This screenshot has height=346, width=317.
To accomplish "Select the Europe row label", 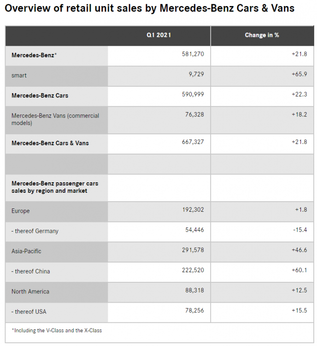I will [20, 211].
